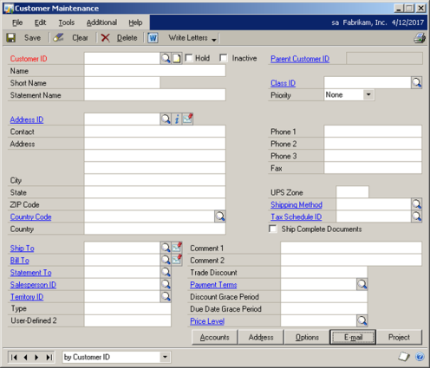Click the Customer ID lookup magnifier icon
Screen dimensions: 430x368
coord(166,59)
